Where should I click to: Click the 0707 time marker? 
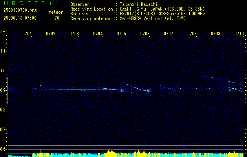point(168,33)
